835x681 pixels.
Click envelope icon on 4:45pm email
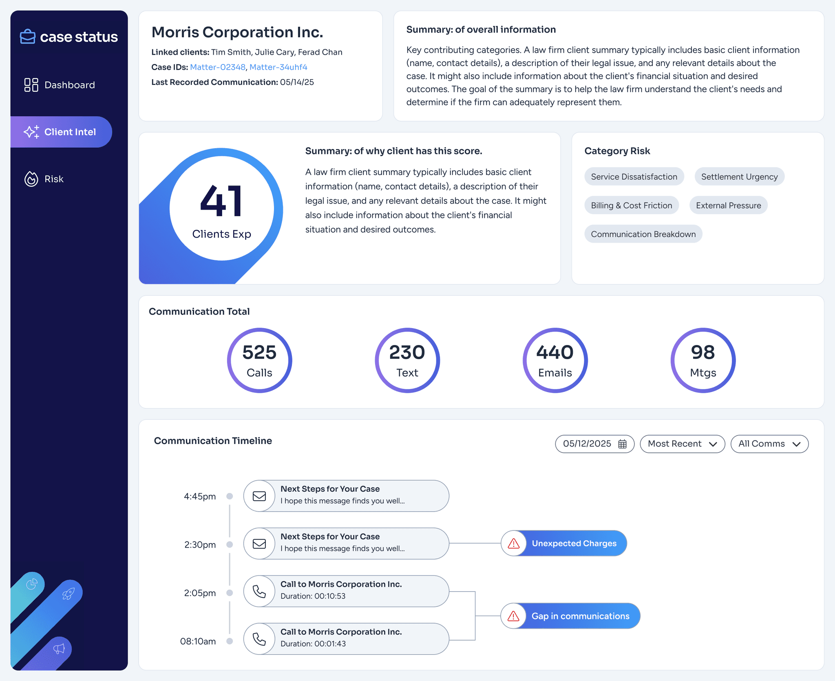pyautogui.click(x=259, y=496)
